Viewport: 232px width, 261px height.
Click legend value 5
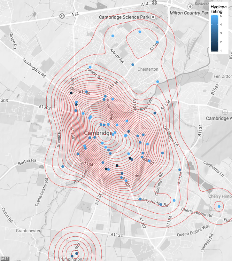221,16
